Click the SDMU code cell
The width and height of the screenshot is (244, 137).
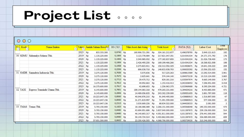[24, 56]
